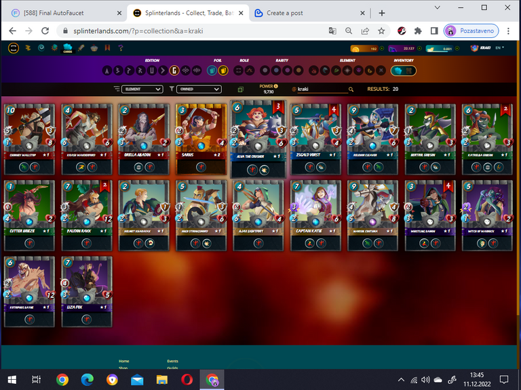521x390 pixels.
Task: Click the URL address bar
Action: click(x=193, y=31)
